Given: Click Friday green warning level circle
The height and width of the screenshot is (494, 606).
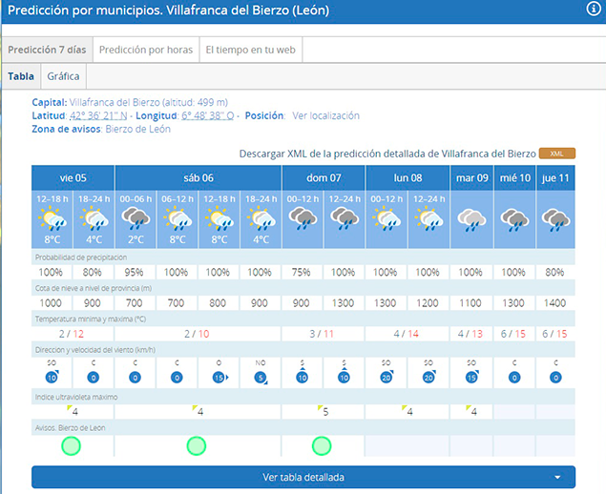Looking at the screenshot, I should pyautogui.click(x=72, y=445).
